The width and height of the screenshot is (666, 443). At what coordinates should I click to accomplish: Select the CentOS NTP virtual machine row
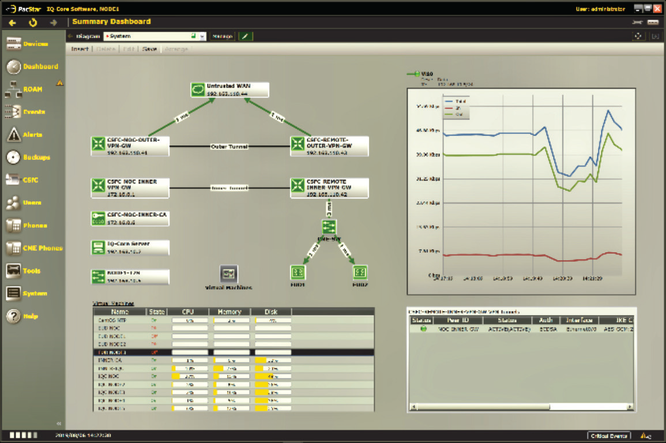tap(234, 320)
